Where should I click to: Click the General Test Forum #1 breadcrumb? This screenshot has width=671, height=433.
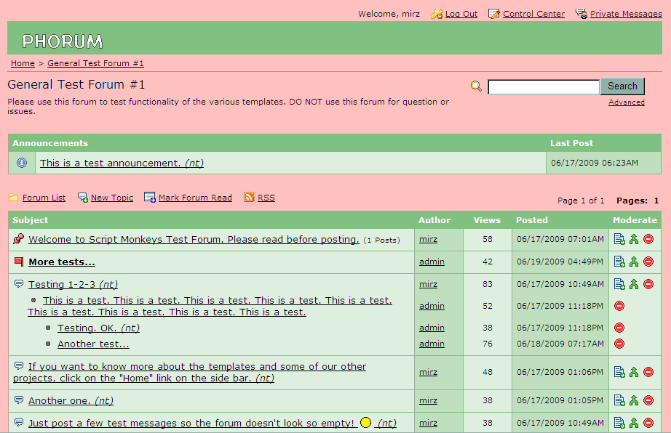(95, 63)
